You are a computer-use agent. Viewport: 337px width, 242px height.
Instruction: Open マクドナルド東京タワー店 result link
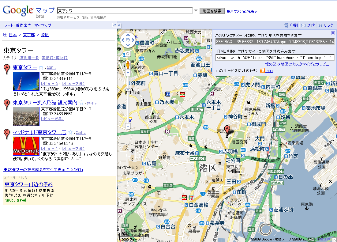[39, 132]
